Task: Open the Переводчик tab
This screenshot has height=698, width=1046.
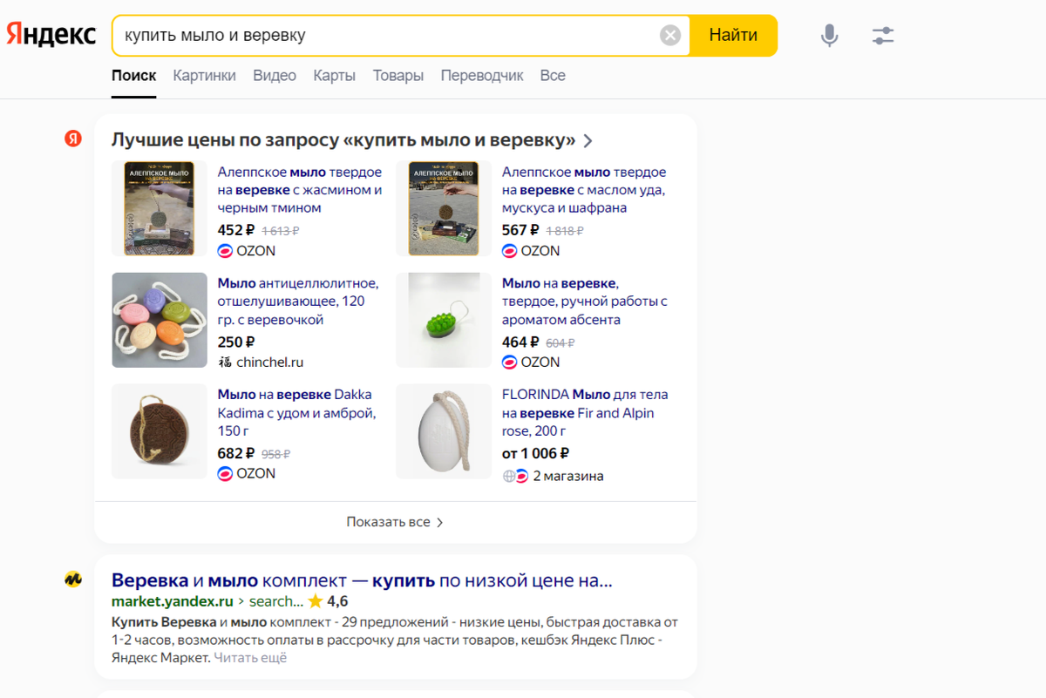Action: [481, 76]
